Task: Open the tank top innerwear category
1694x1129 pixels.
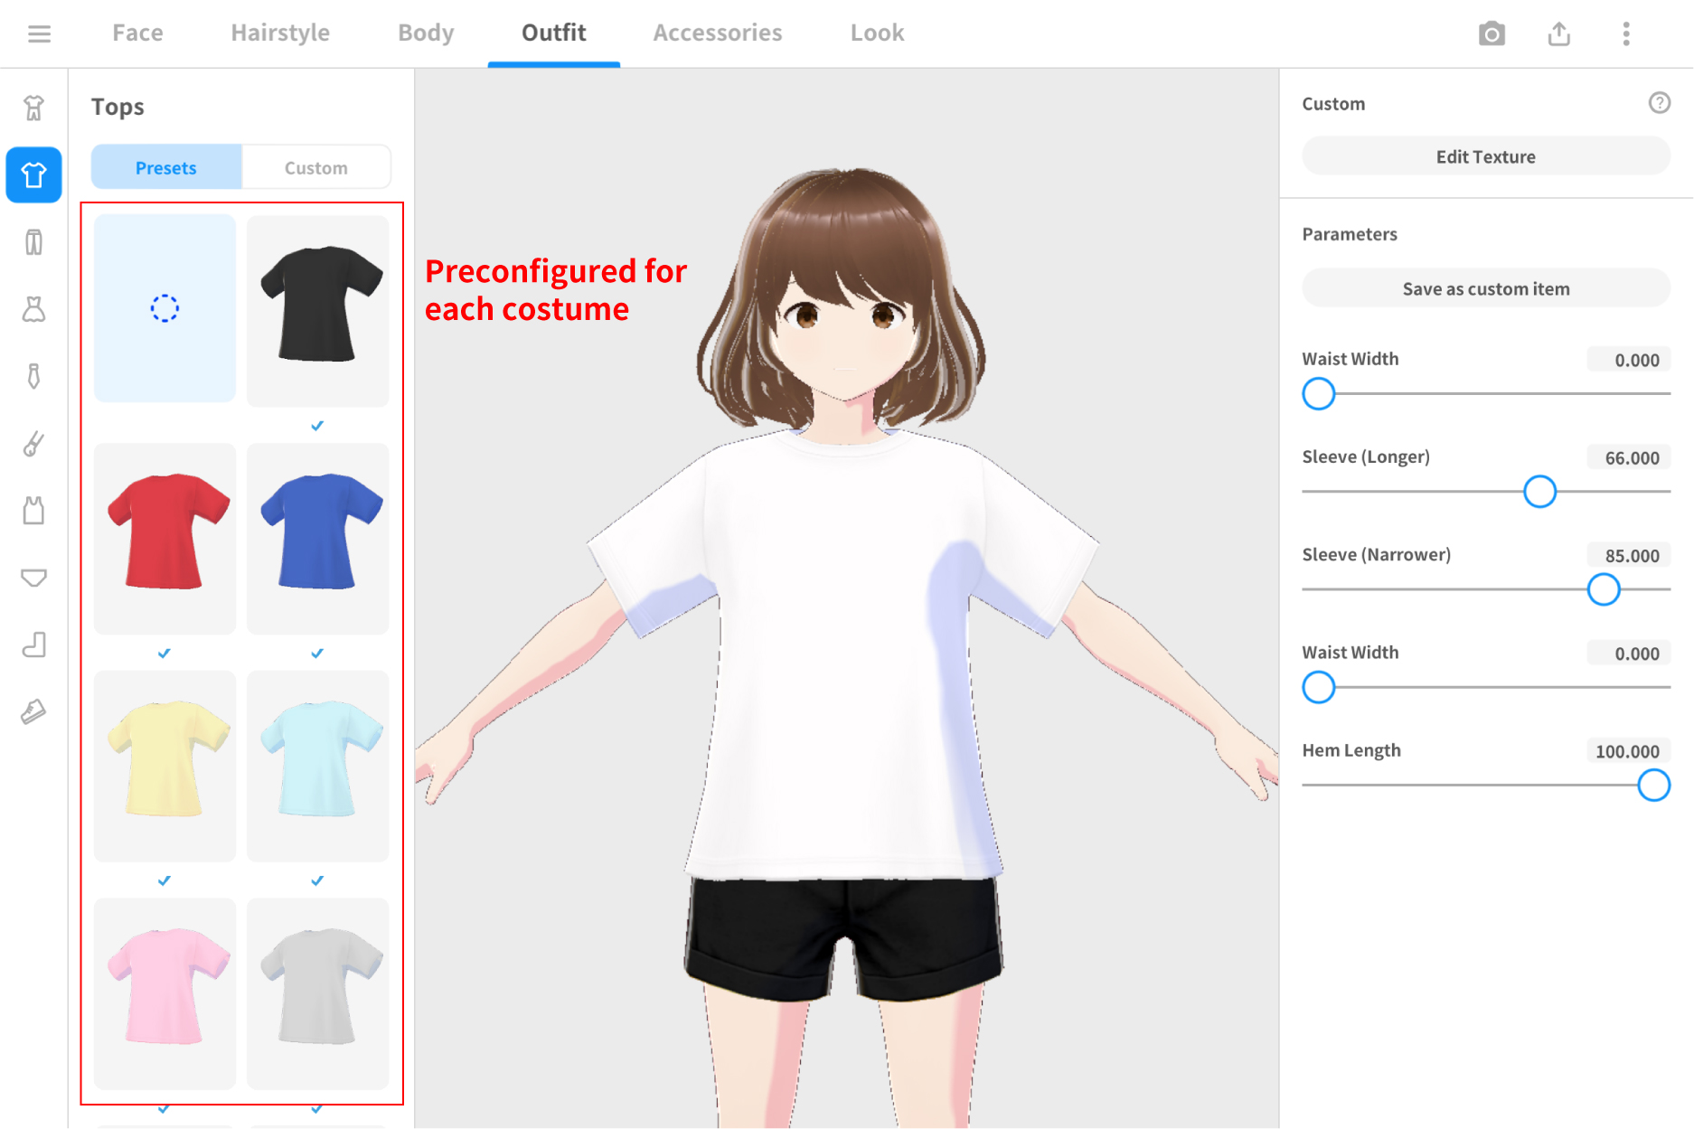Action: [x=33, y=511]
